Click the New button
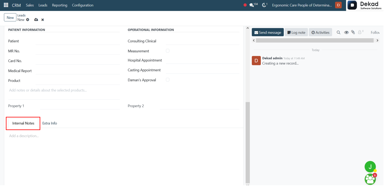 tap(10, 18)
